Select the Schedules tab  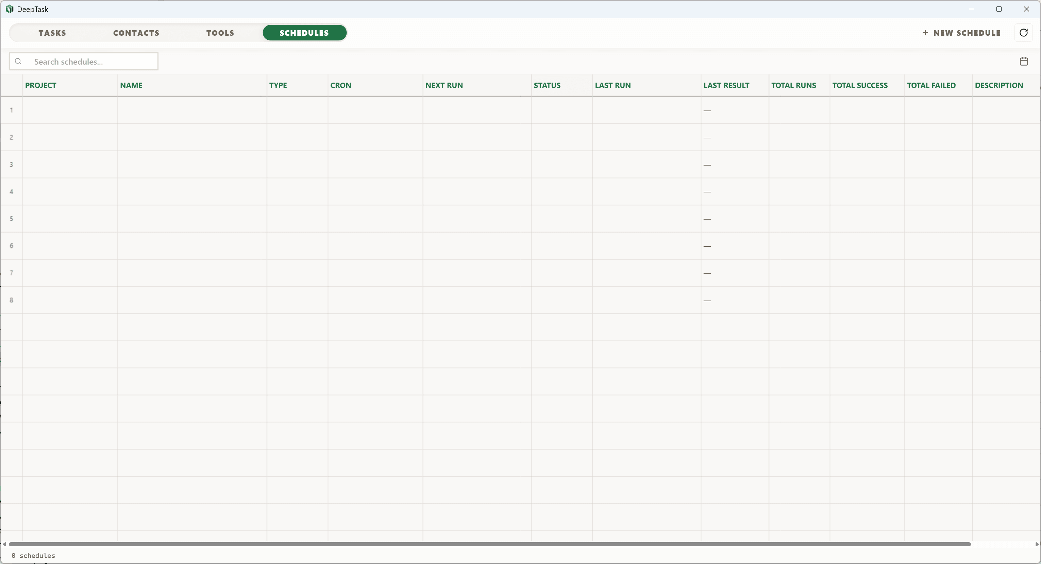304,33
